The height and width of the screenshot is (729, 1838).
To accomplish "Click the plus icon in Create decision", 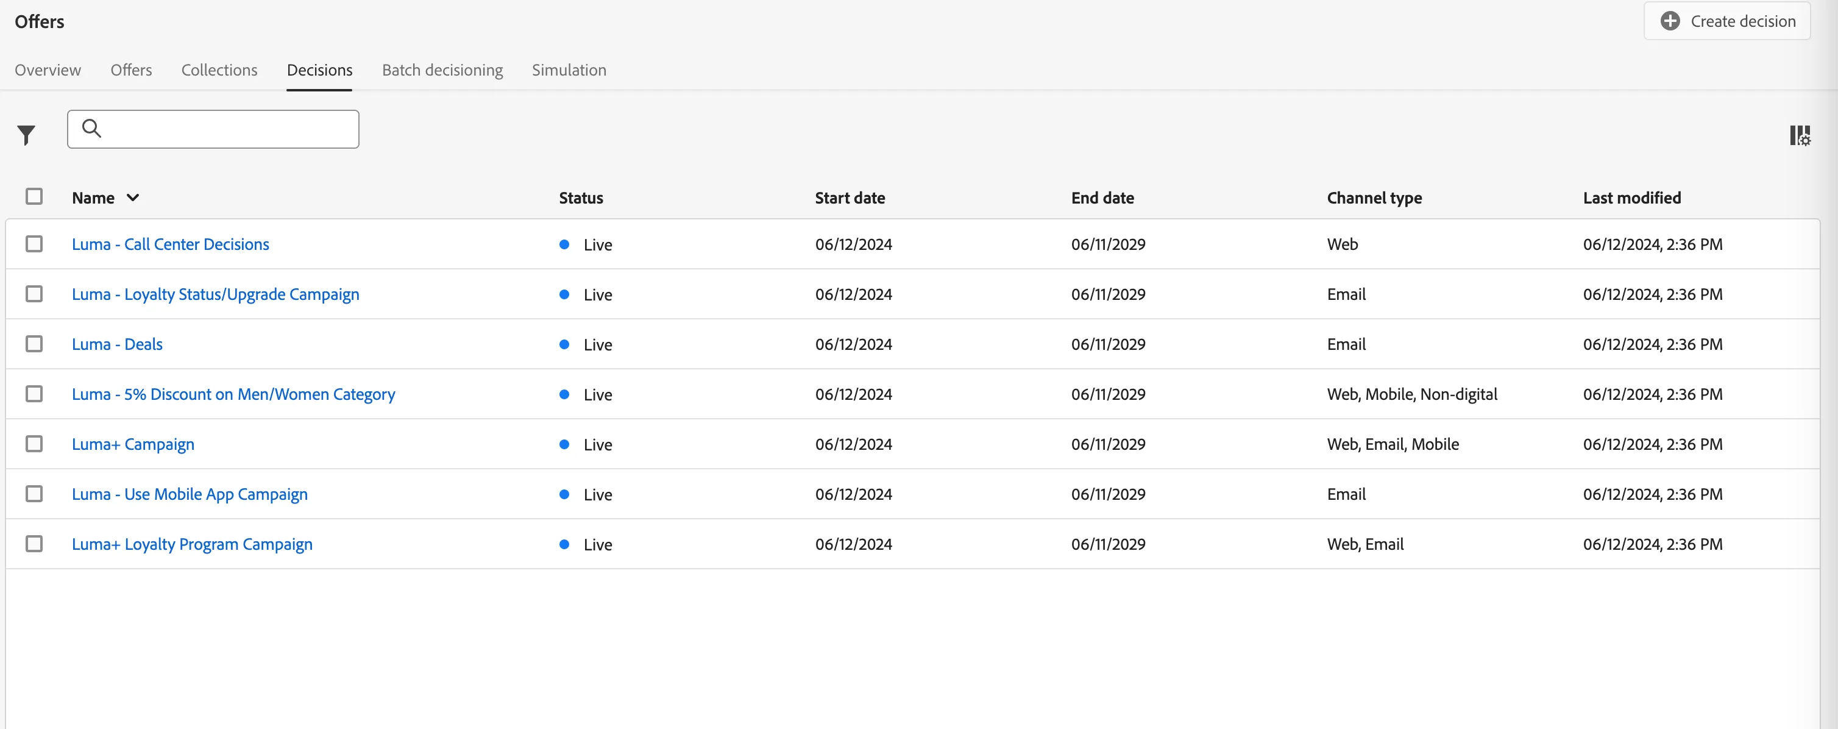I will [1670, 21].
